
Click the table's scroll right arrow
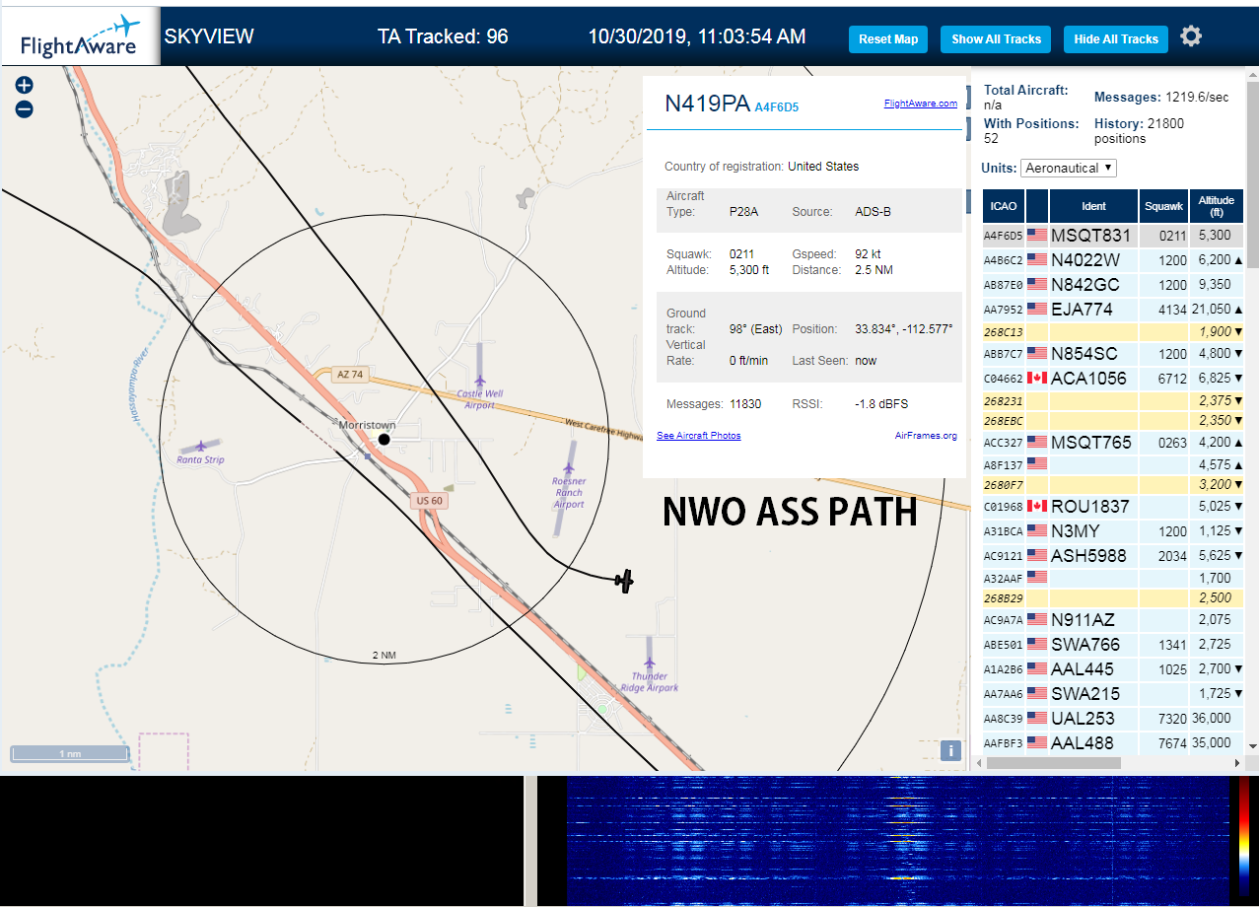pos(1238,763)
